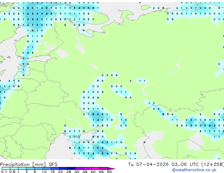Click the legend swatch between 5 and 10
This screenshot has width=224, height=173.
[x=39, y=168]
